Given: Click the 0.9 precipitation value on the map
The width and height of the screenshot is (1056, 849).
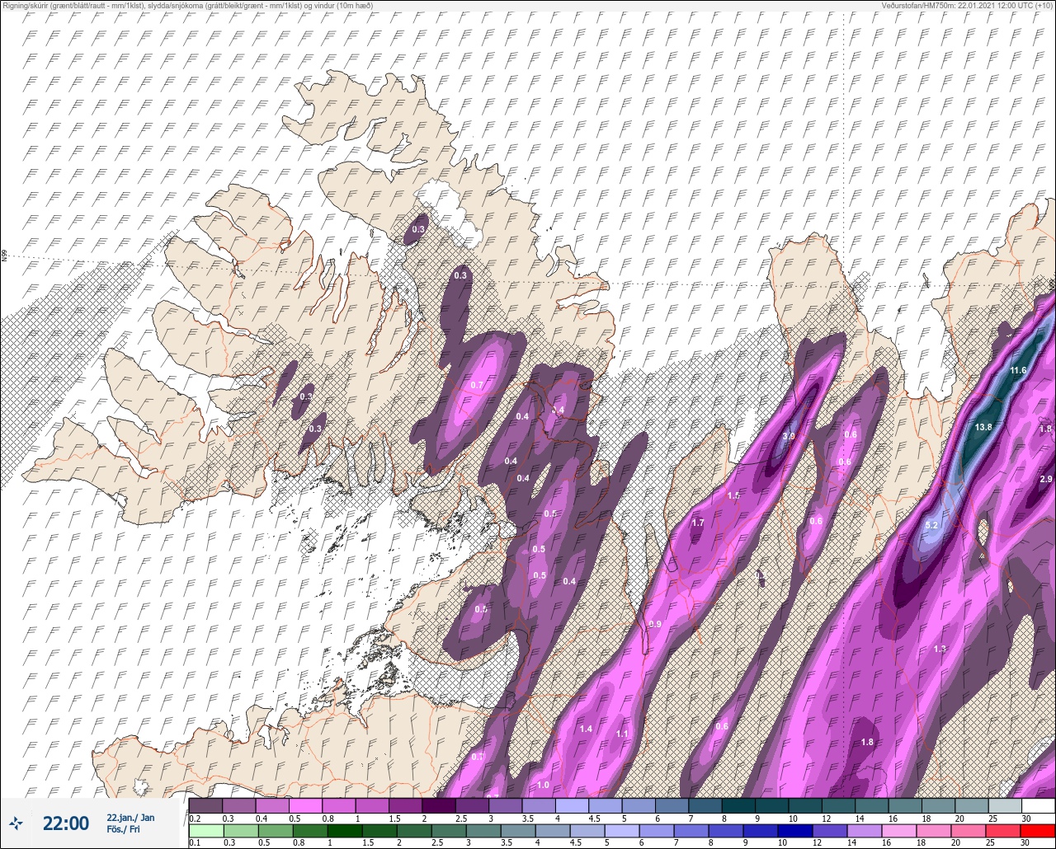Looking at the screenshot, I should click(x=655, y=624).
